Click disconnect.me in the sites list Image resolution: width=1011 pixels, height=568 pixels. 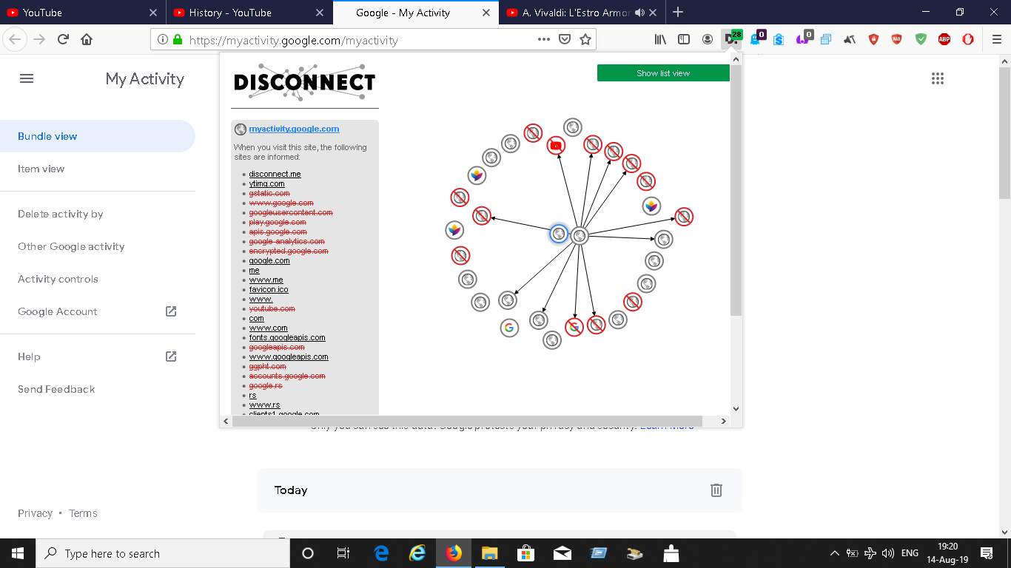pyautogui.click(x=275, y=175)
